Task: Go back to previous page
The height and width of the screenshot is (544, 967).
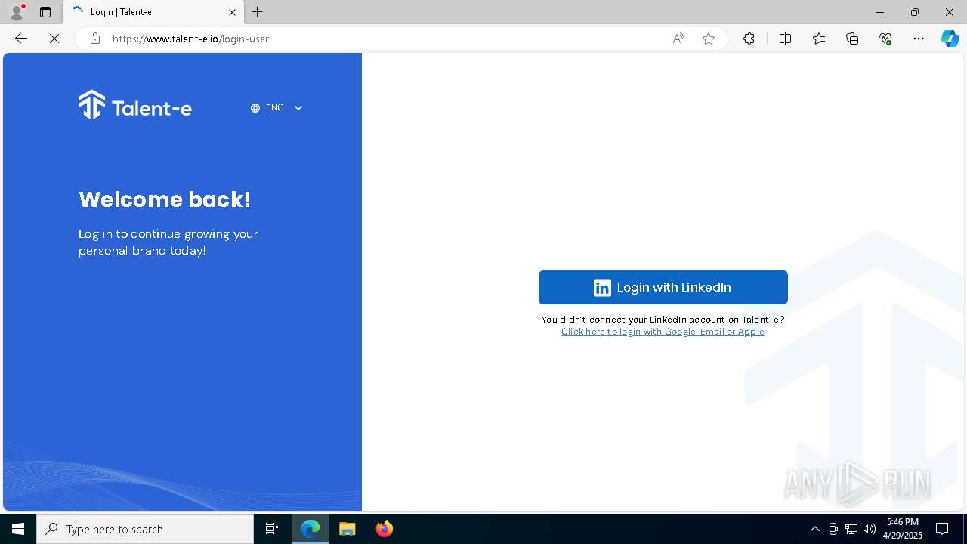Action: [x=21, y=39]
